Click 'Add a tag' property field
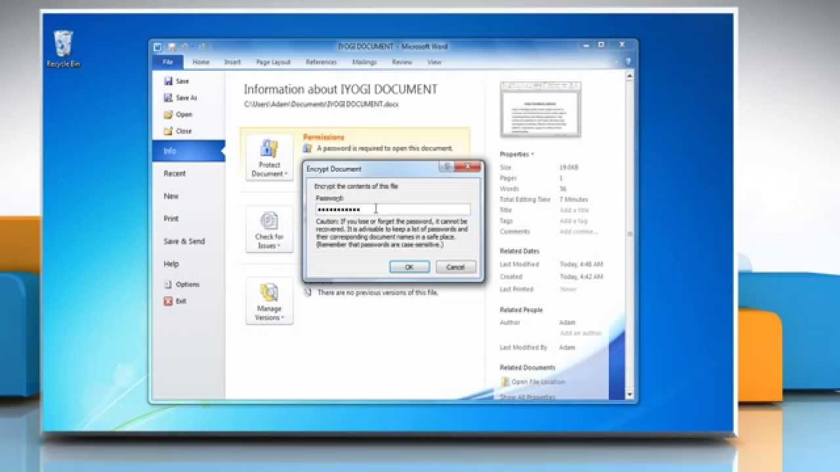This screenshot has width=840, height=472. 573,221
